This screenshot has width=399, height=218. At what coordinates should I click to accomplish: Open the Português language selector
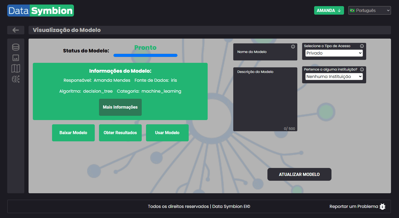point(369,10)
